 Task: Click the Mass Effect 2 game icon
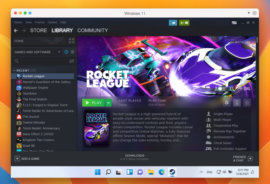[x=19, y=134]
